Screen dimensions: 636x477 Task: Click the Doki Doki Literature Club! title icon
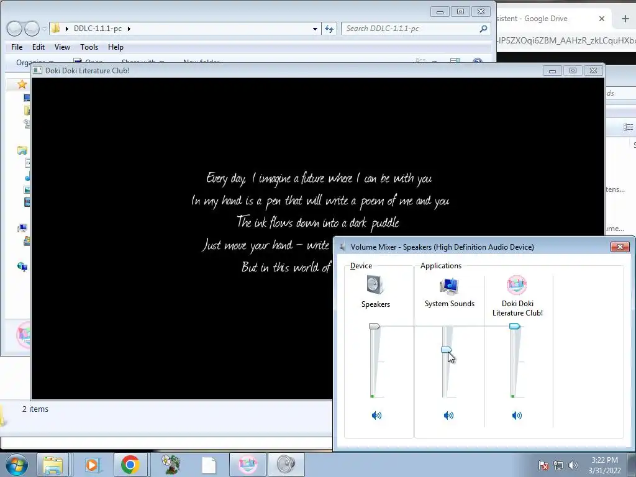coord(38,70)
